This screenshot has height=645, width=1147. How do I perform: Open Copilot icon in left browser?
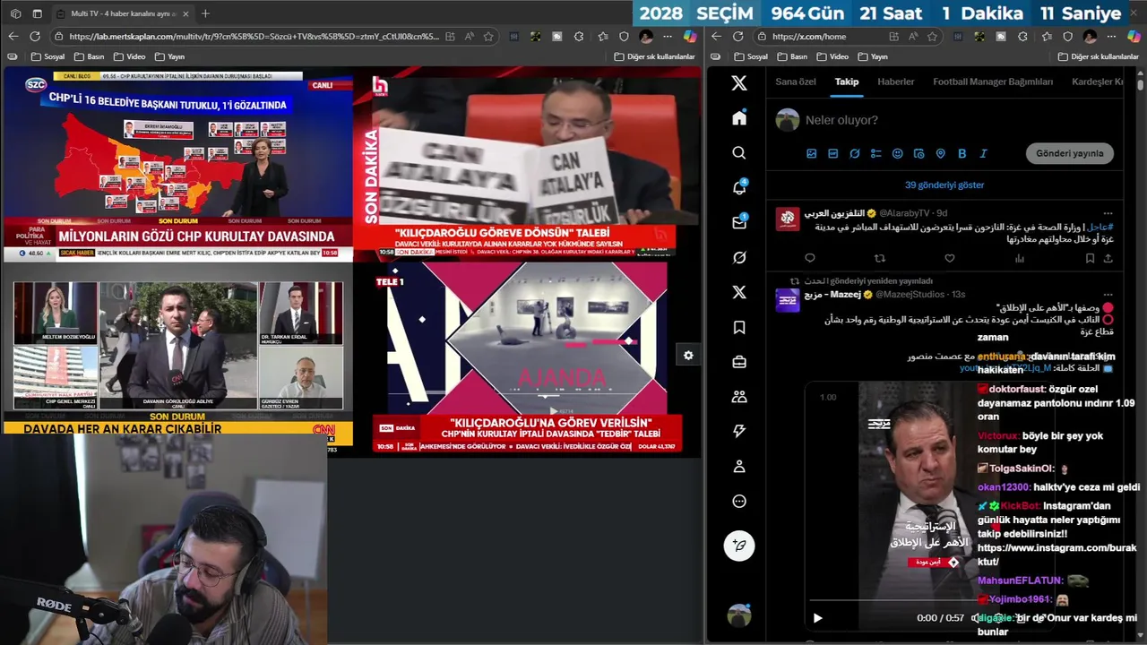point(689,37)
